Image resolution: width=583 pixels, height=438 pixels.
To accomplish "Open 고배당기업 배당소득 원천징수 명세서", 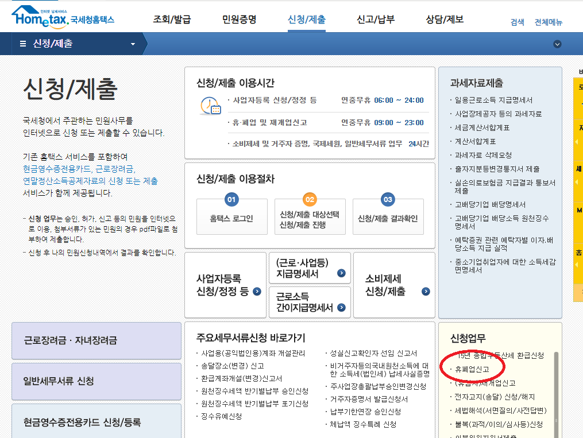I will click(x=501, y=222).
